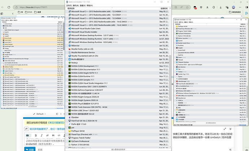
Task: Click the search box at front window bottom
Action: click(x=118, y=150)
